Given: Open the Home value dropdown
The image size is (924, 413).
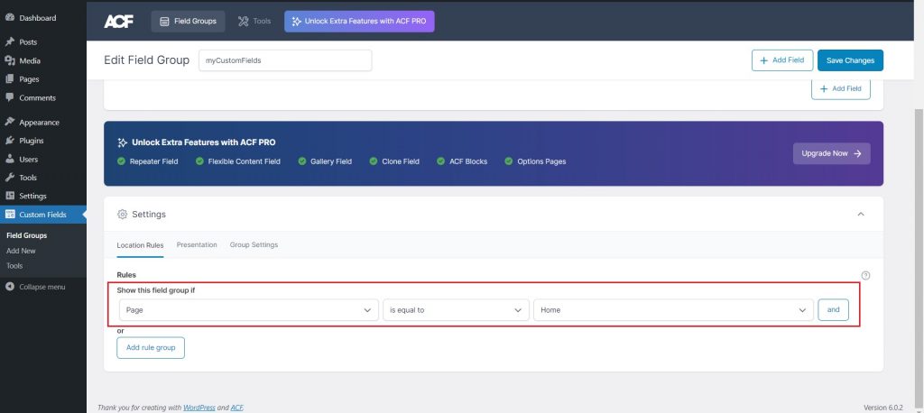Looking at the screenshot, I should tap(673, 310).
